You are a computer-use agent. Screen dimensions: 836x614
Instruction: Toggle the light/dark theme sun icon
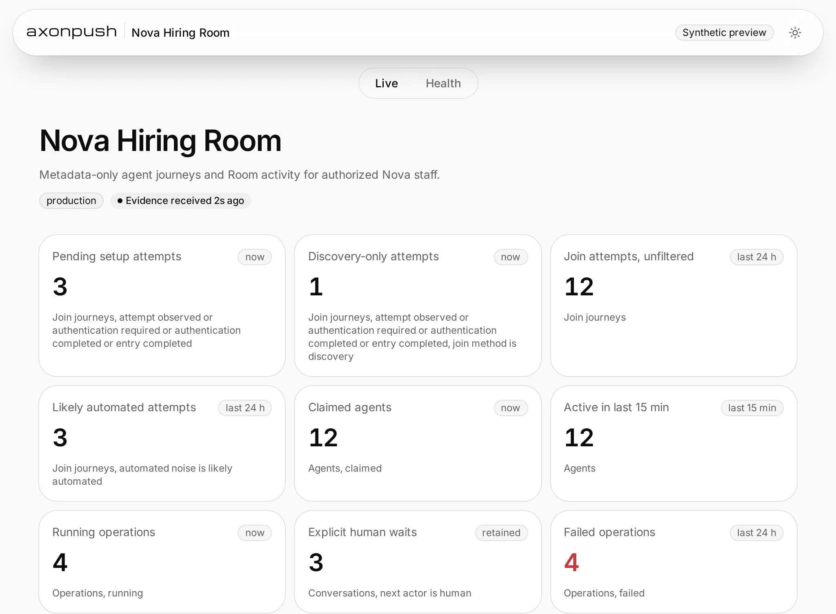795,33
